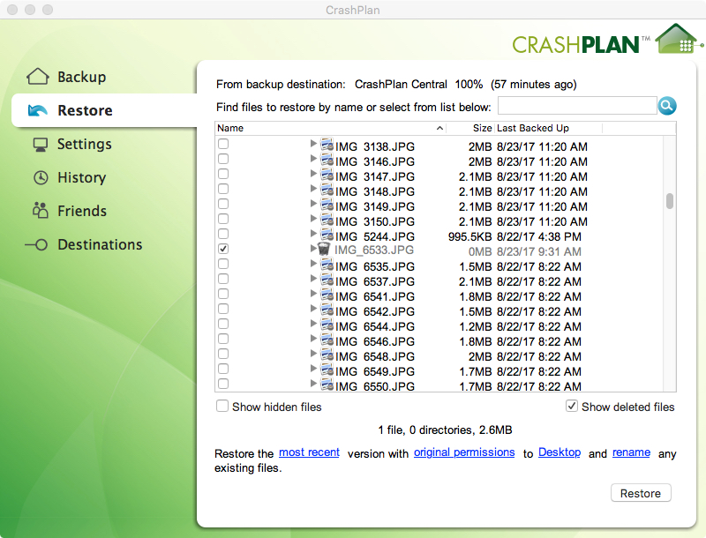
Task: Expand versions of IMG_3146.JPG
Action: pos(313,159)
